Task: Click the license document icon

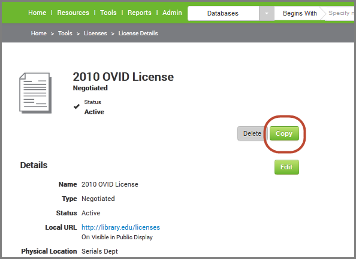Action: coord(35,93)
